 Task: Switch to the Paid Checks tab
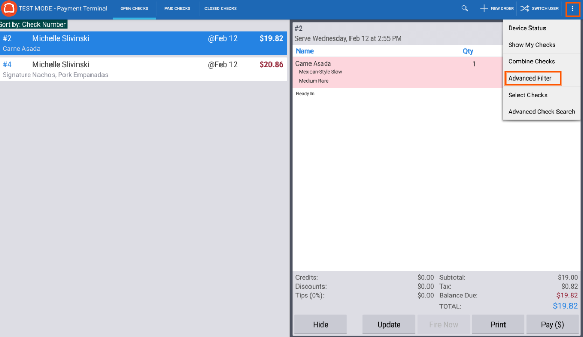[x=177, y=8]
